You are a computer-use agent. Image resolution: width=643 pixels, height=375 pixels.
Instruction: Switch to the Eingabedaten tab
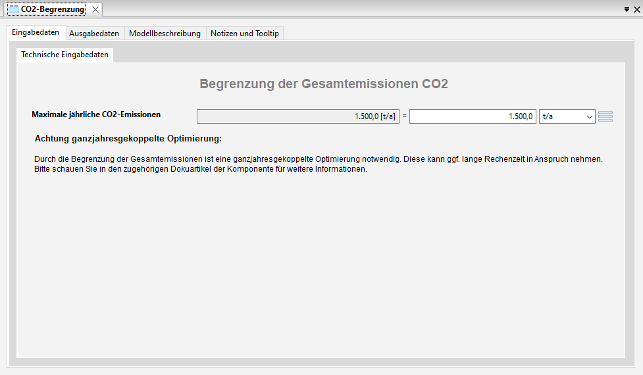[36, 33]
